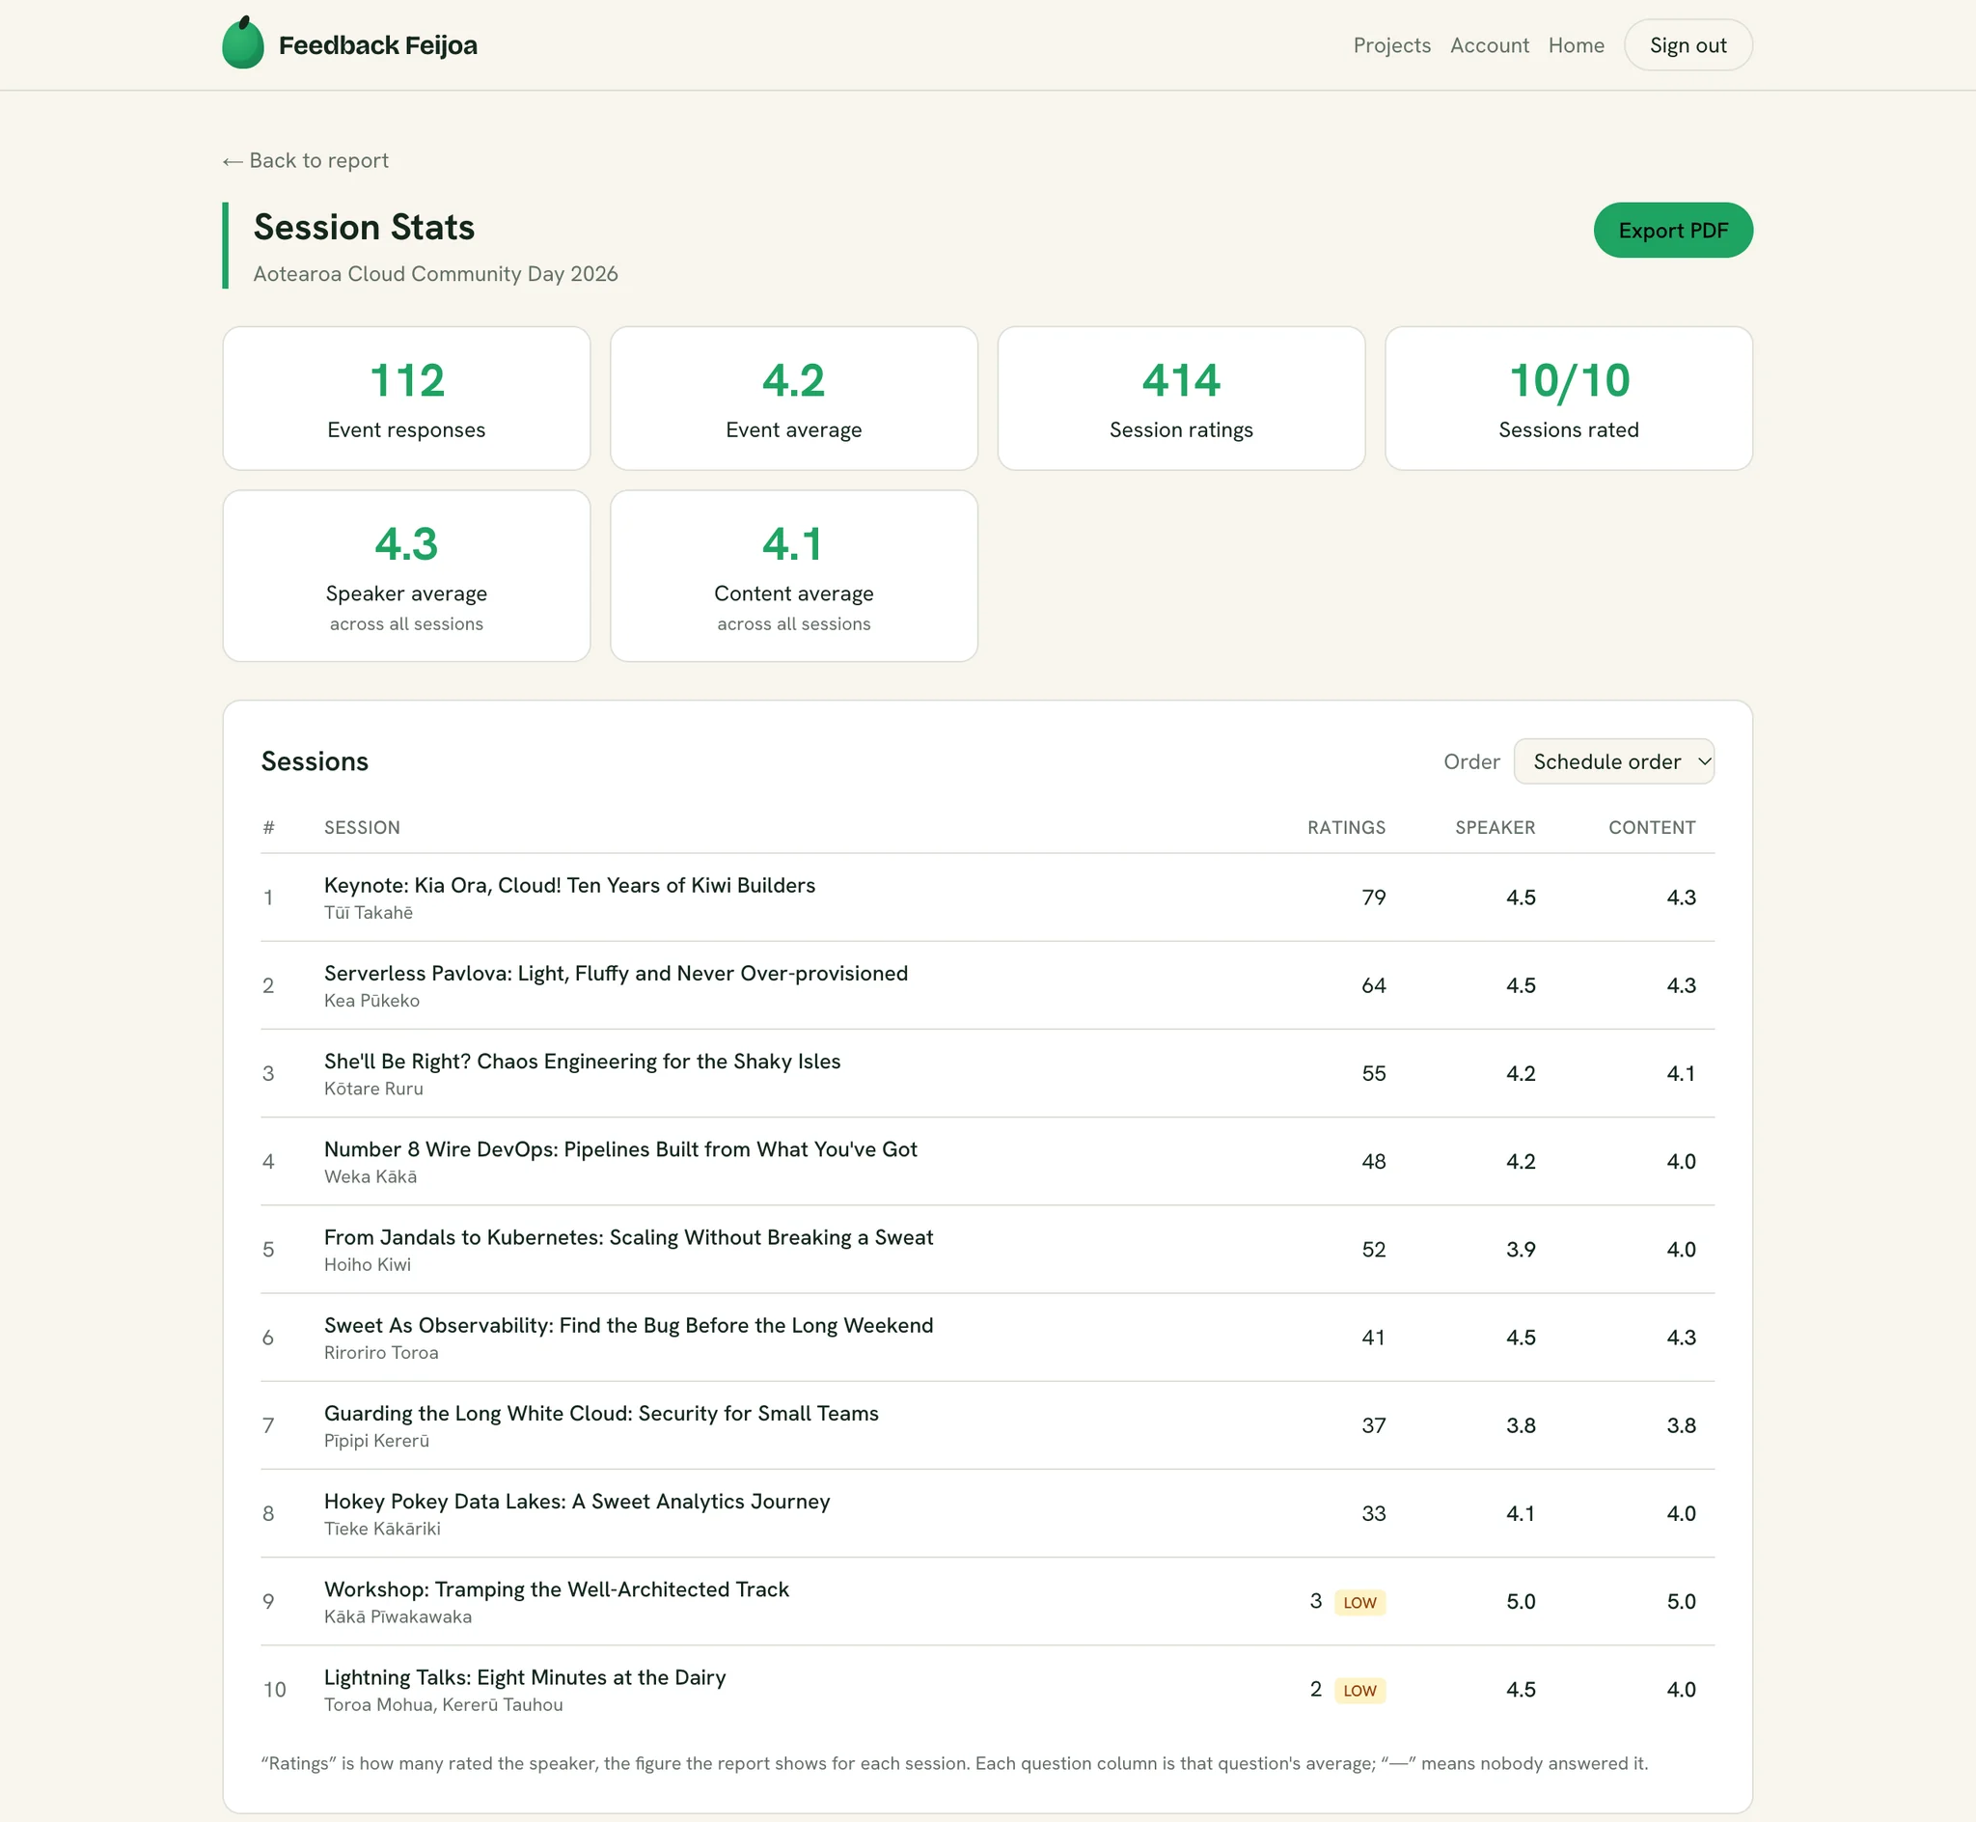Viewport: 1976px width, 1822px height.
Task: Click the CONTENT column header
Action: coord(1652,827)
